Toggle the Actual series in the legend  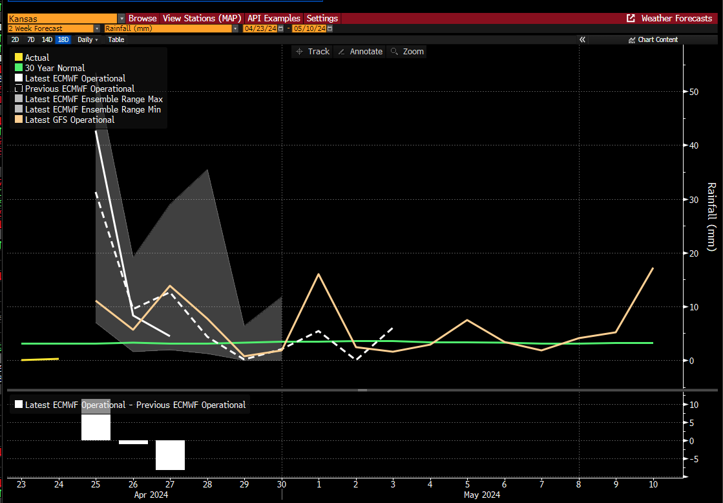coord(19,58)
